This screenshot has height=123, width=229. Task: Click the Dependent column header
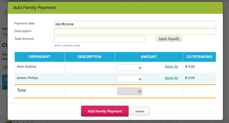[39, 57]
